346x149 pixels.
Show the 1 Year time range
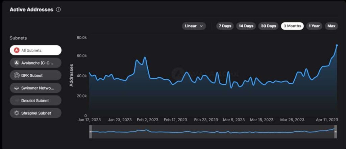tap(314, 26)
